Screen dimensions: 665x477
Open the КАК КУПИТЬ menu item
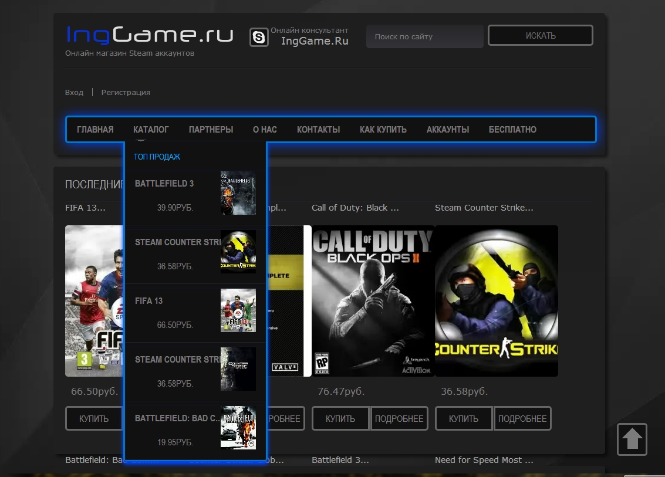[383, 130]
